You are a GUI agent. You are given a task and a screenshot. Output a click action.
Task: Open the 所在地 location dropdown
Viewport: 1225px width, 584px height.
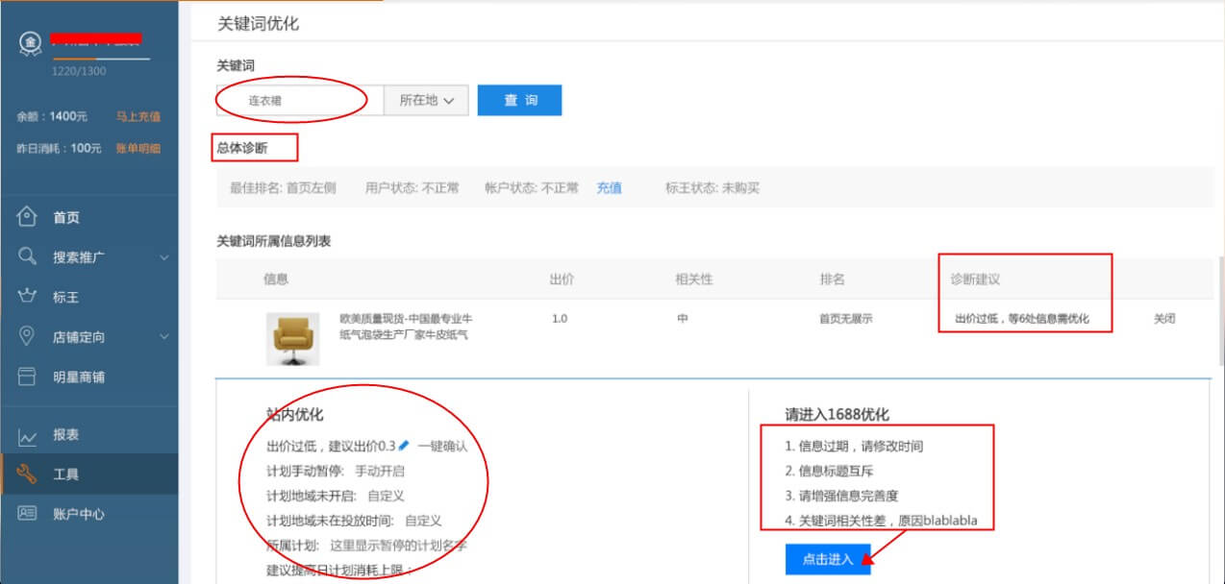point(426,100)
